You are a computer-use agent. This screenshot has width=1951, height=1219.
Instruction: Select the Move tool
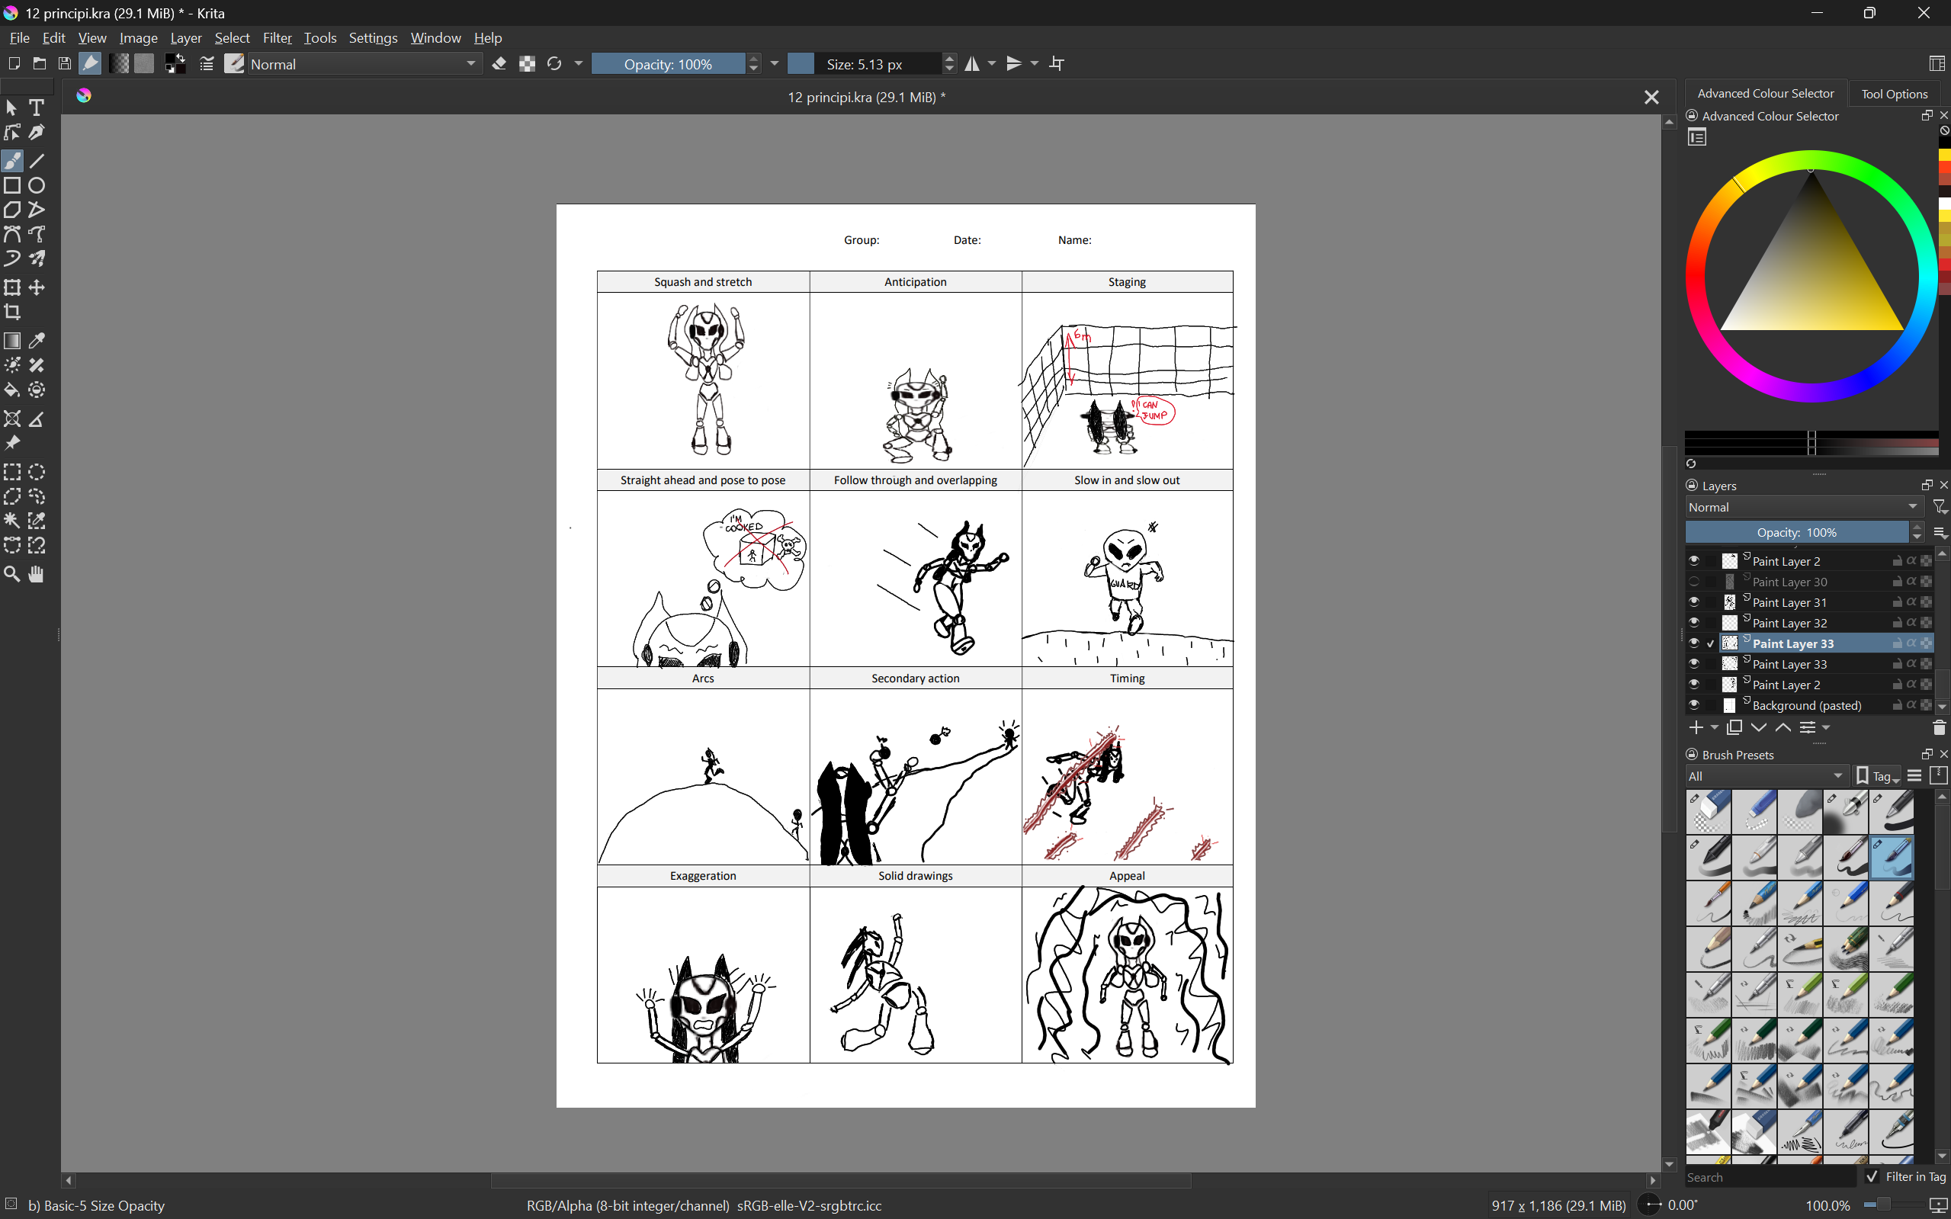(37, 288)
